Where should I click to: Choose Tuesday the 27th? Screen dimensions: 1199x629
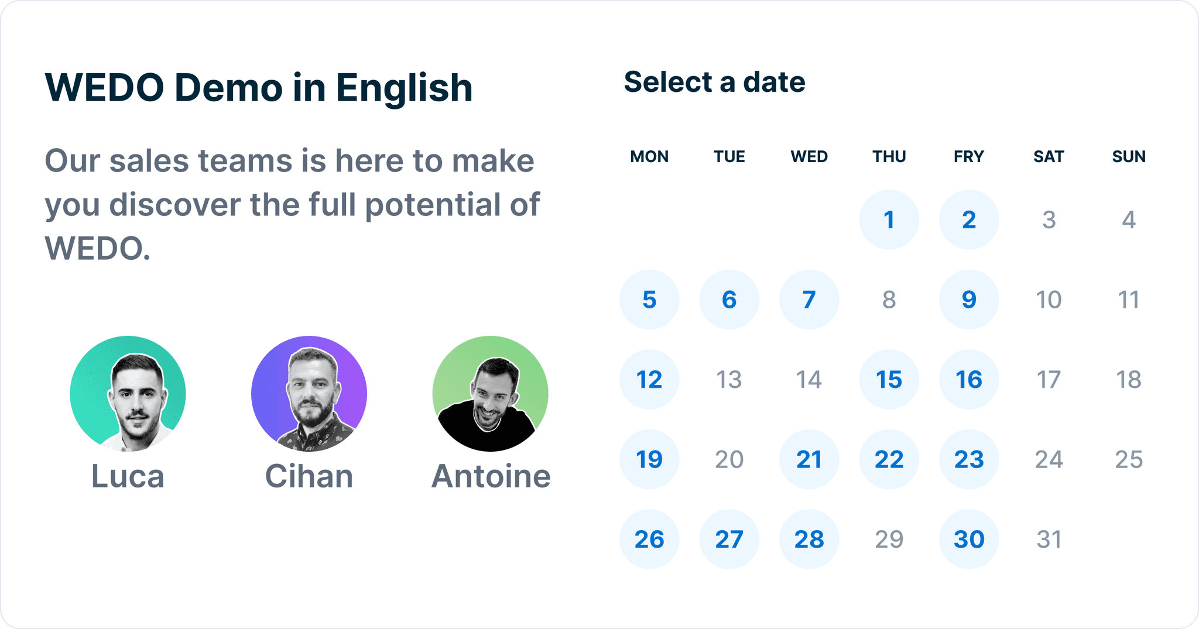pyautogui.click(x=729, y=539)
